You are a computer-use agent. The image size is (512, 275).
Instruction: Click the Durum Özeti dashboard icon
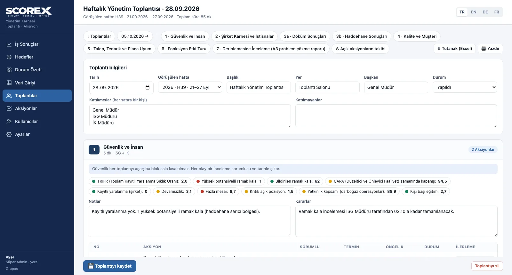9,70
